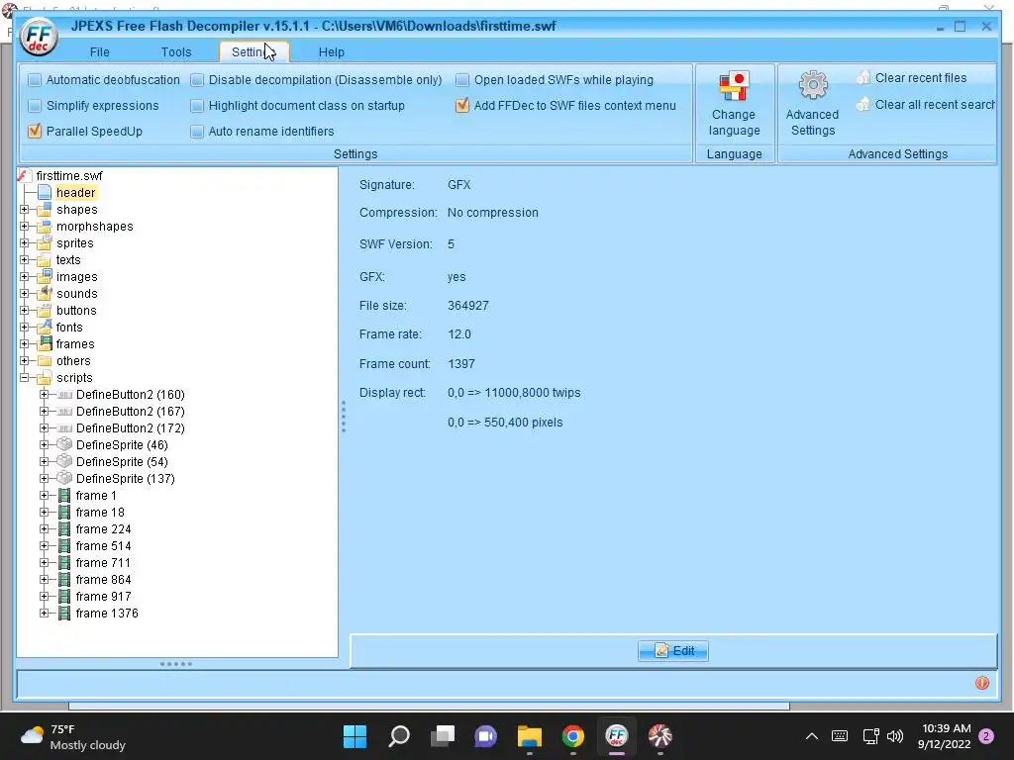The image size is (1014, 760).
Task: Open File Explorer from taskbar
Action: click(x=529, y=736)
